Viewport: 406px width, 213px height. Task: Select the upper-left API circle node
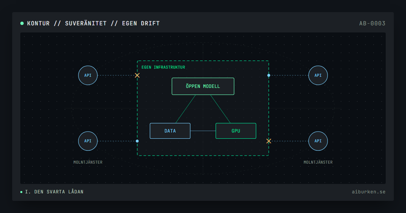pos(88,75)
